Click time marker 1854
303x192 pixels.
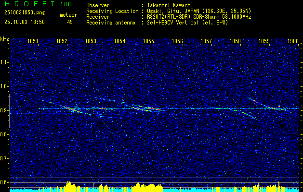tap(119, 41)
